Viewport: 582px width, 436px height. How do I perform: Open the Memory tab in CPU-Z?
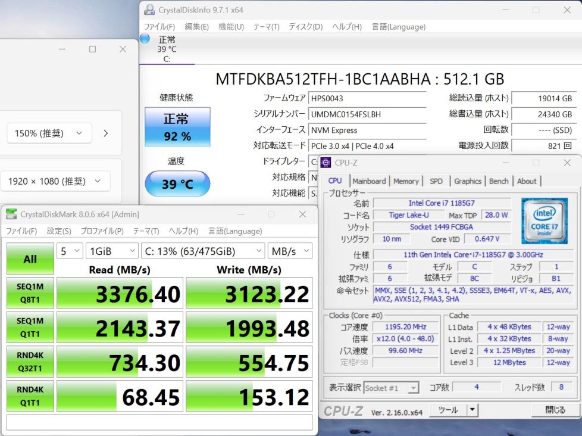point(406,181)
